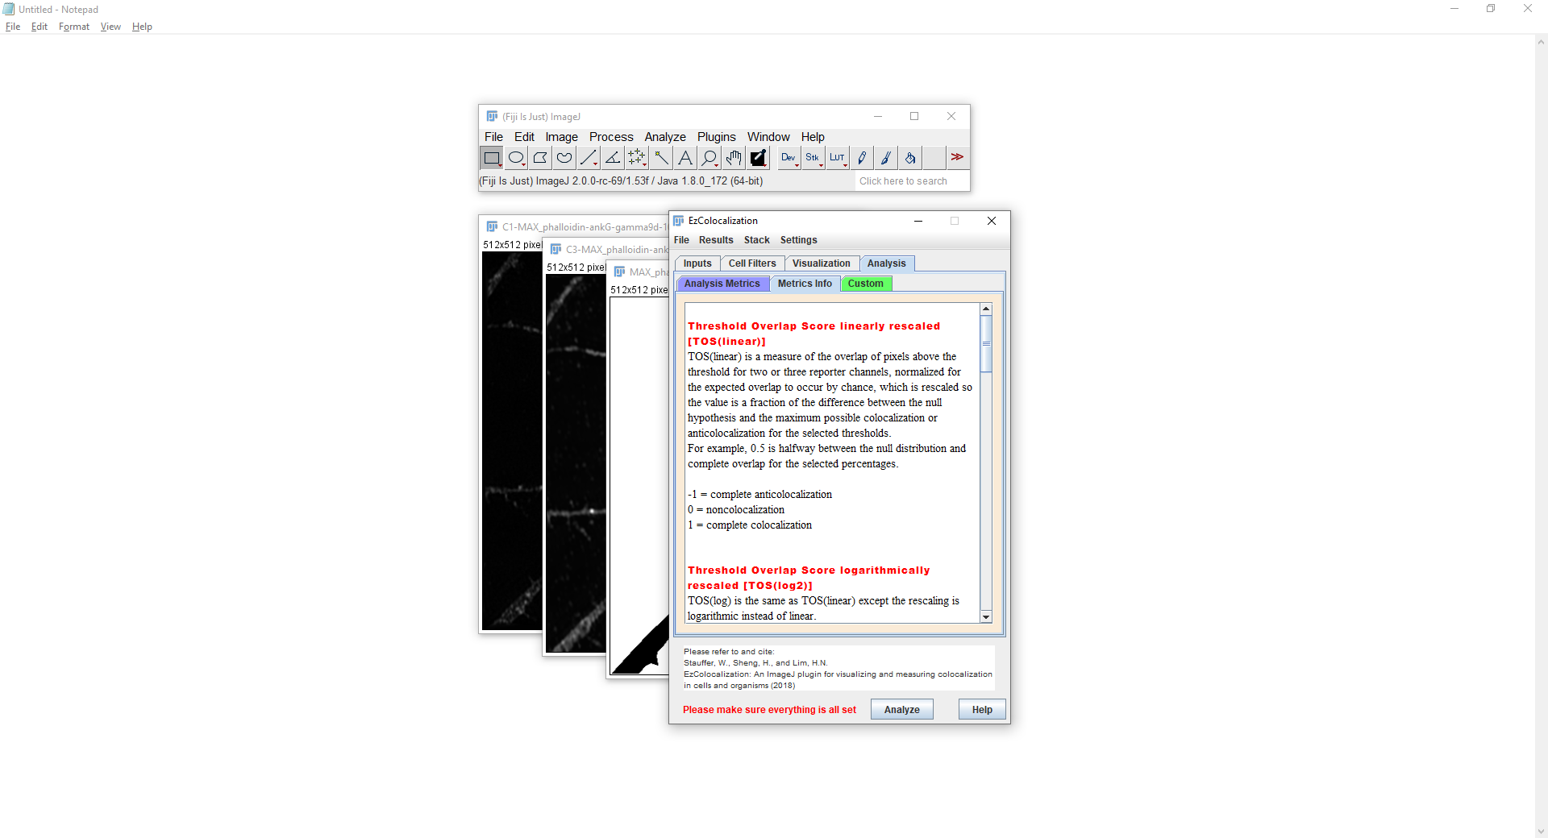Click the '0 = noncolocalization' line
The image size is (1548, 838).
click(x=736, y=510)
